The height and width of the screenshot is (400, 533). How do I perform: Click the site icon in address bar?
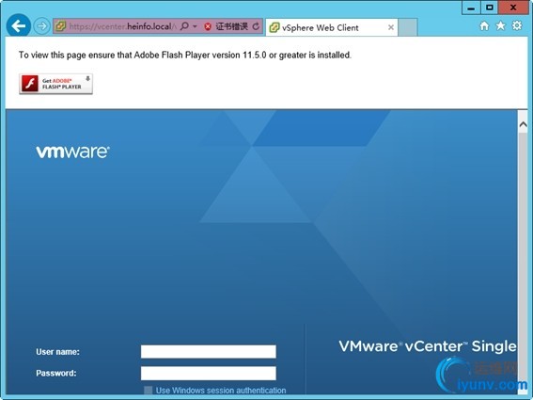61,26
